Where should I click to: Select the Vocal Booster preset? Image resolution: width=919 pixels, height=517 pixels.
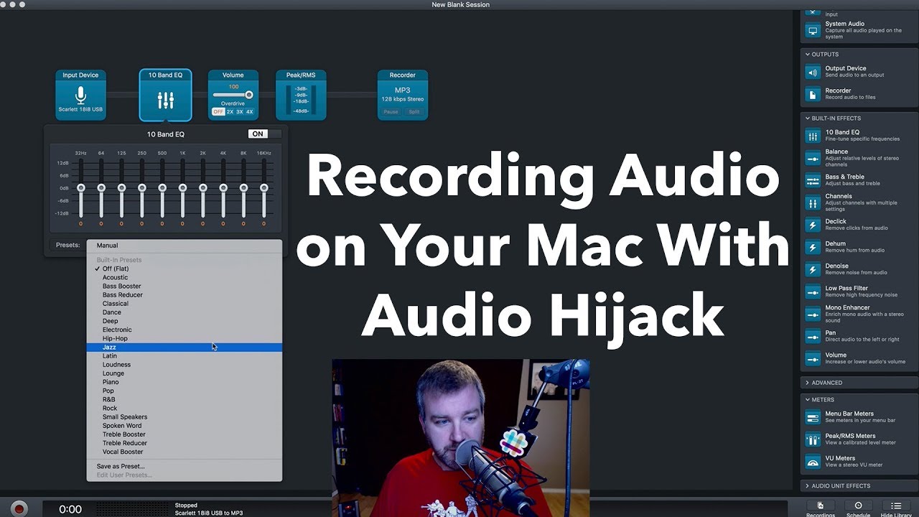(185, 452)
